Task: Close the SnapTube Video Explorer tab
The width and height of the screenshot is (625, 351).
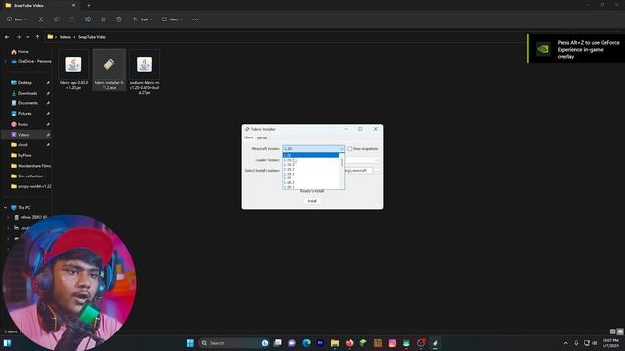Action: 73,5
